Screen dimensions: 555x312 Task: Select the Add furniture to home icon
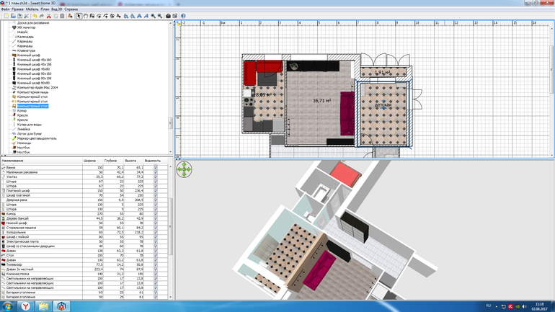tap(71, 16)
